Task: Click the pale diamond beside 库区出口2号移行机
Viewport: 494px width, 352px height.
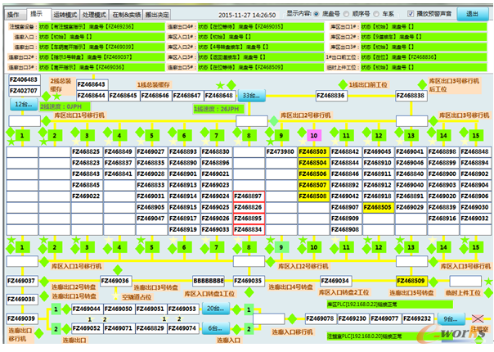Action: click(273, 120)
